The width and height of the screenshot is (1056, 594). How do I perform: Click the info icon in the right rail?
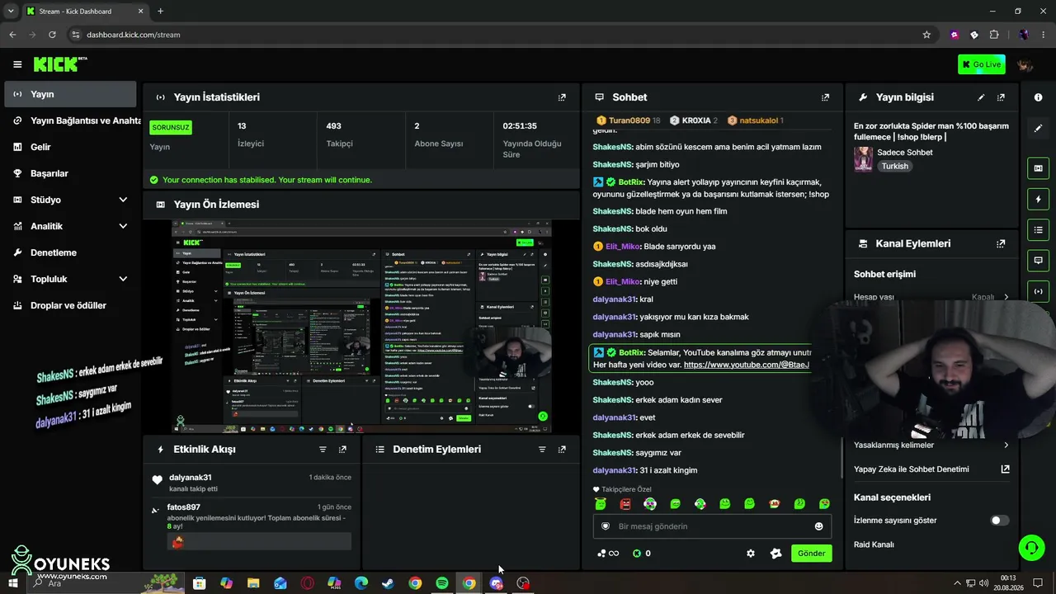[x=1038, y=97]
